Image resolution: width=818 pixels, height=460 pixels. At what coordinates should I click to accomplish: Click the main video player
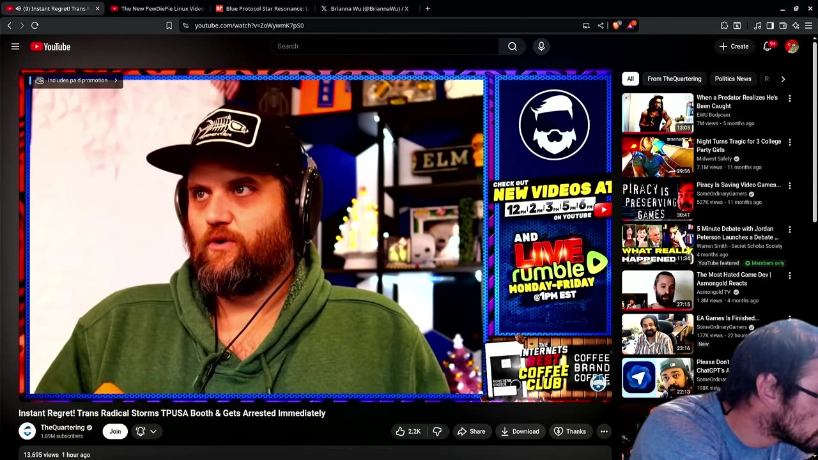coord(316,235)
